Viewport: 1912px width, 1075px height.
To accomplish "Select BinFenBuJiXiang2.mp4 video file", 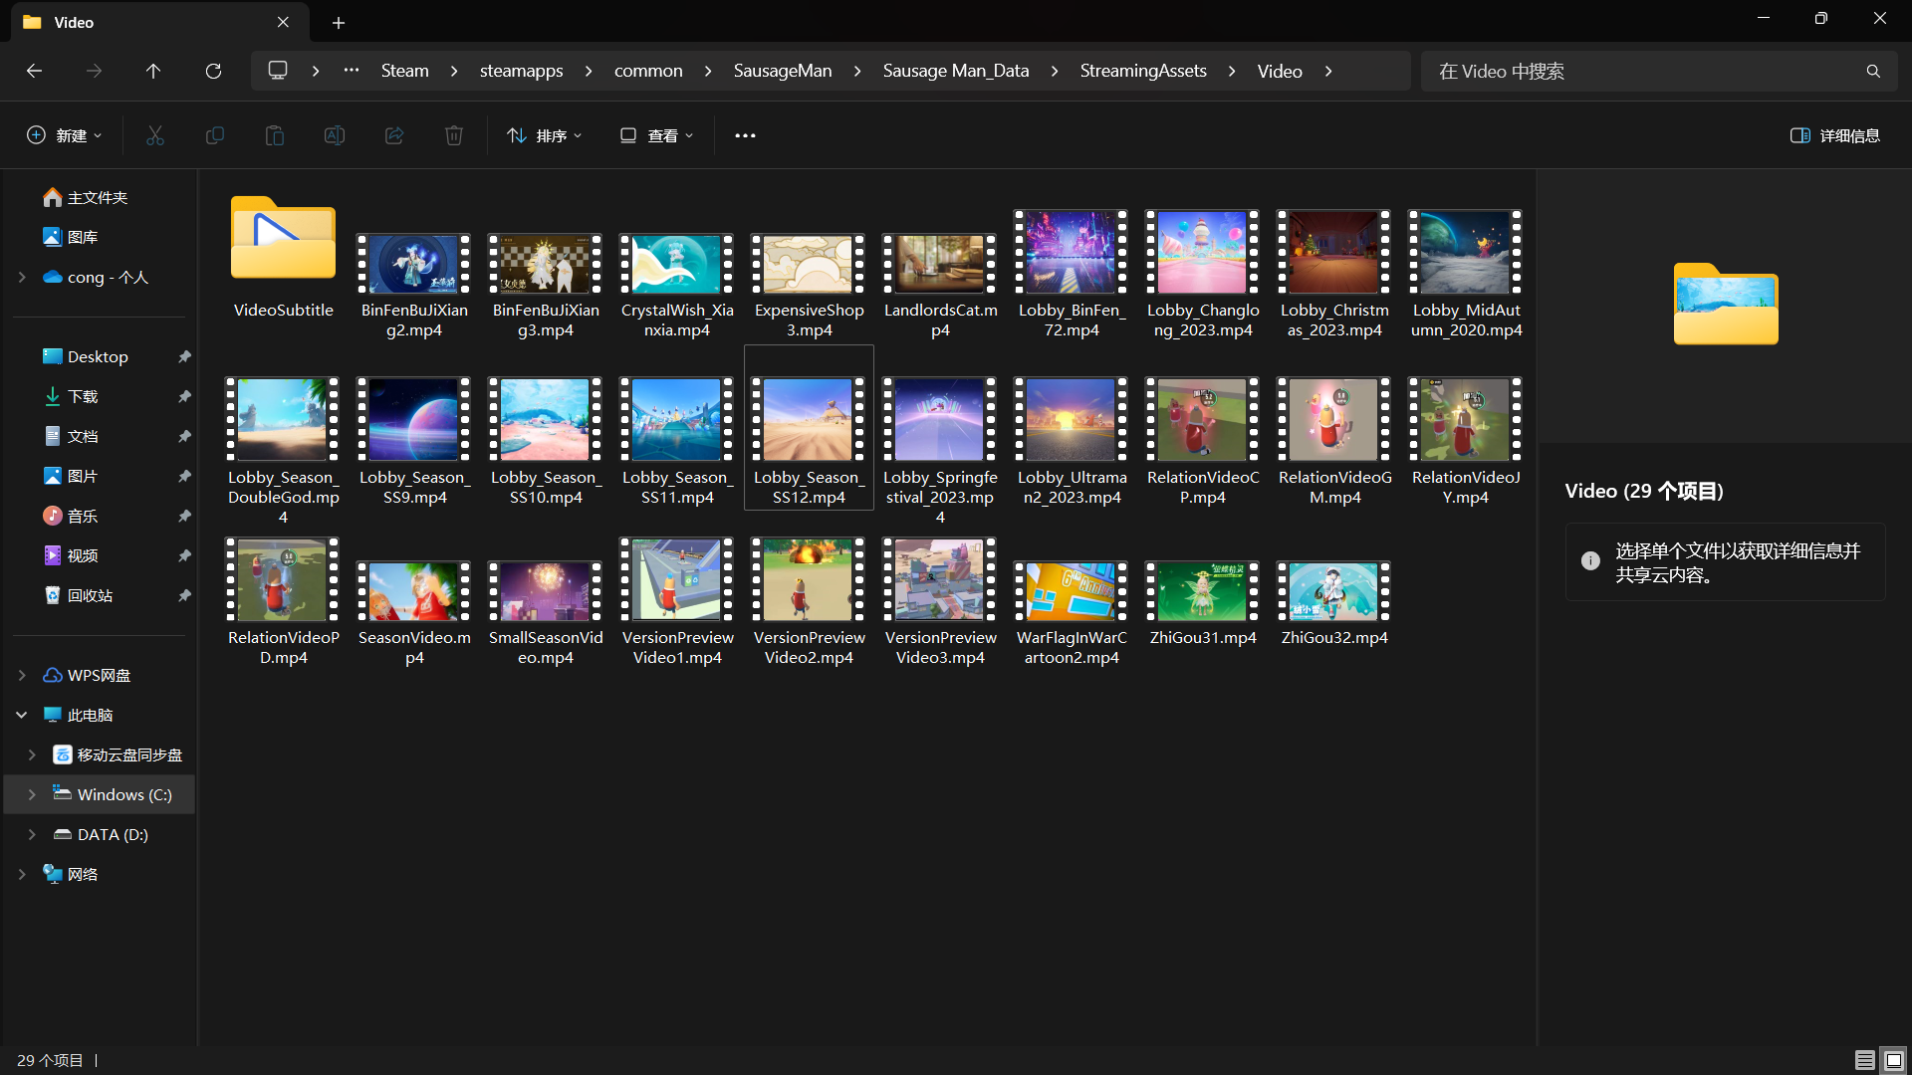I will click(414, 285).
